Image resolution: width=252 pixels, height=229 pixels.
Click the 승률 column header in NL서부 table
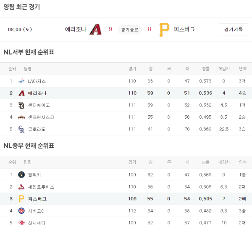(205, 69)
